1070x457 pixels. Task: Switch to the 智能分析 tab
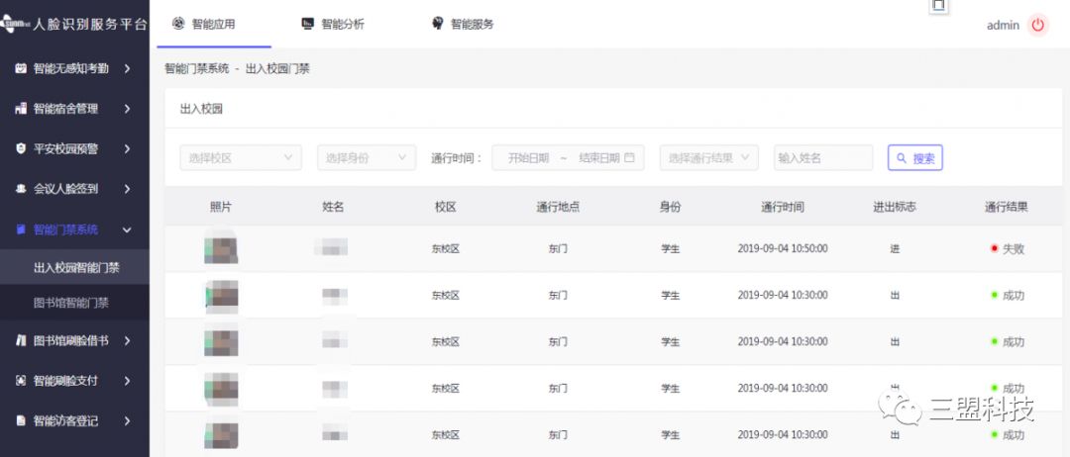point(332,25)
